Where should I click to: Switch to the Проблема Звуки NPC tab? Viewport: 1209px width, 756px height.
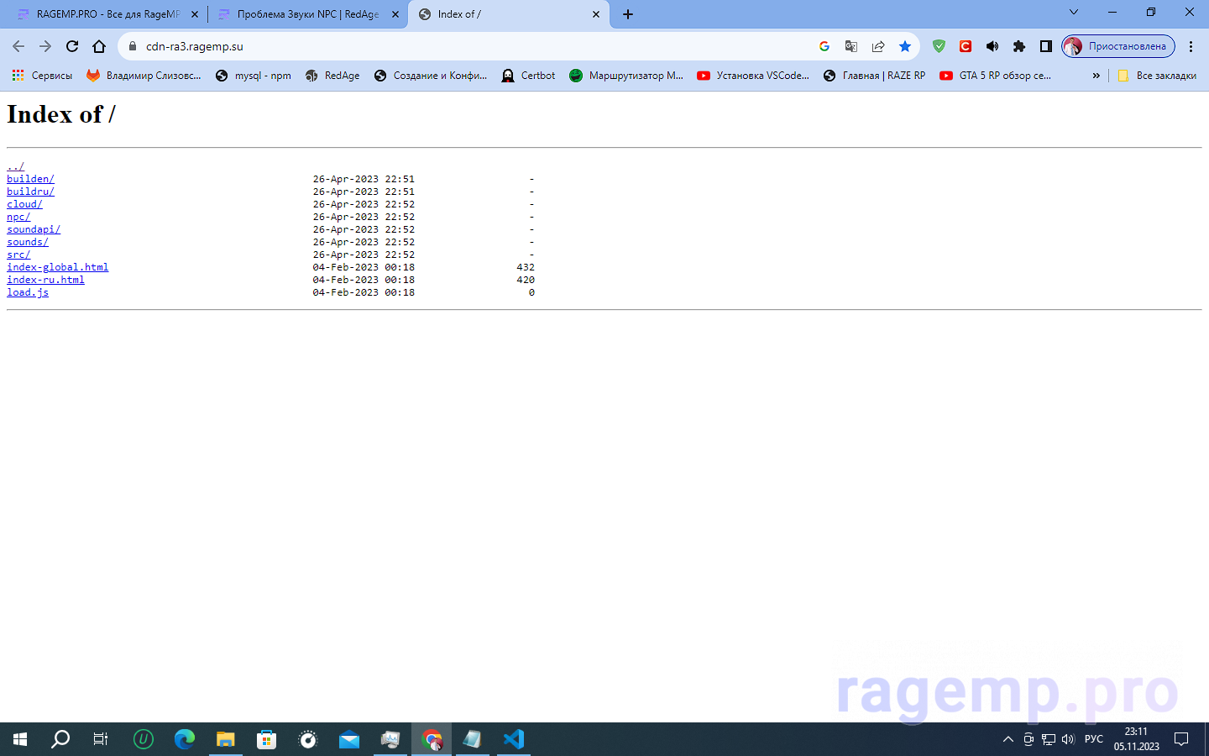click(306, 14)
